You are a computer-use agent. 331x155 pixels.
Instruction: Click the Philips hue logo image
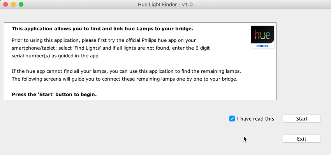coord(262,37)
